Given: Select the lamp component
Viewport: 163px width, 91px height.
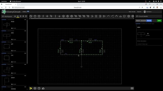Looking at the screenshot, I should click(129, 16).
